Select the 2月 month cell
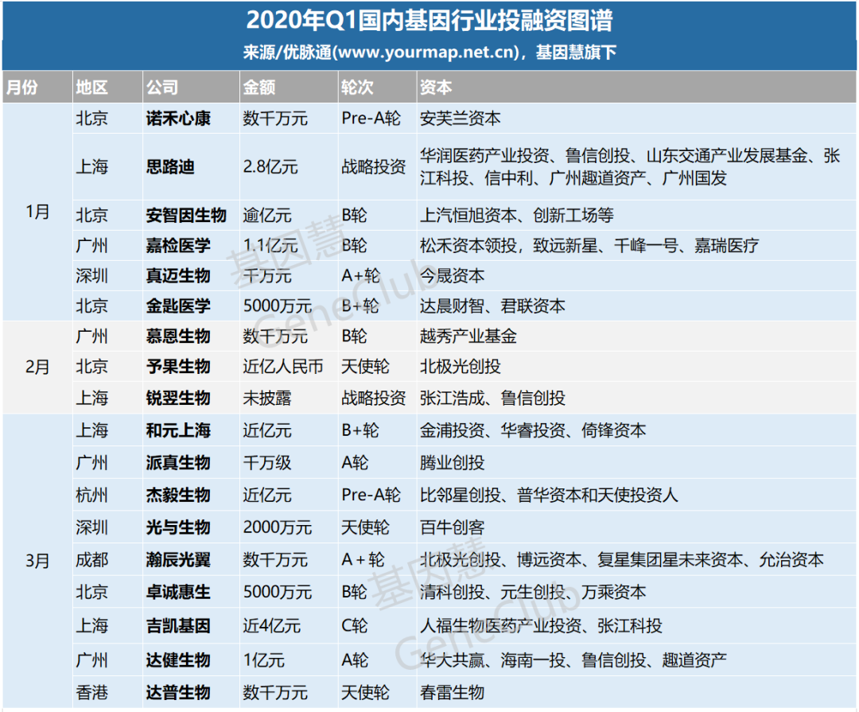The height and width of the screenshot is (712, 859). [x=37, y=367]
